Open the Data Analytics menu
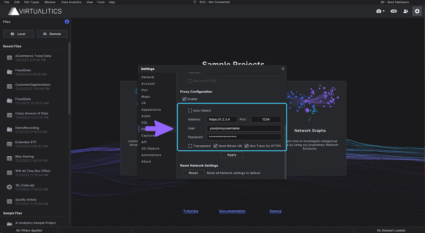This screenshot has height=233, width=425. [71, 2]
